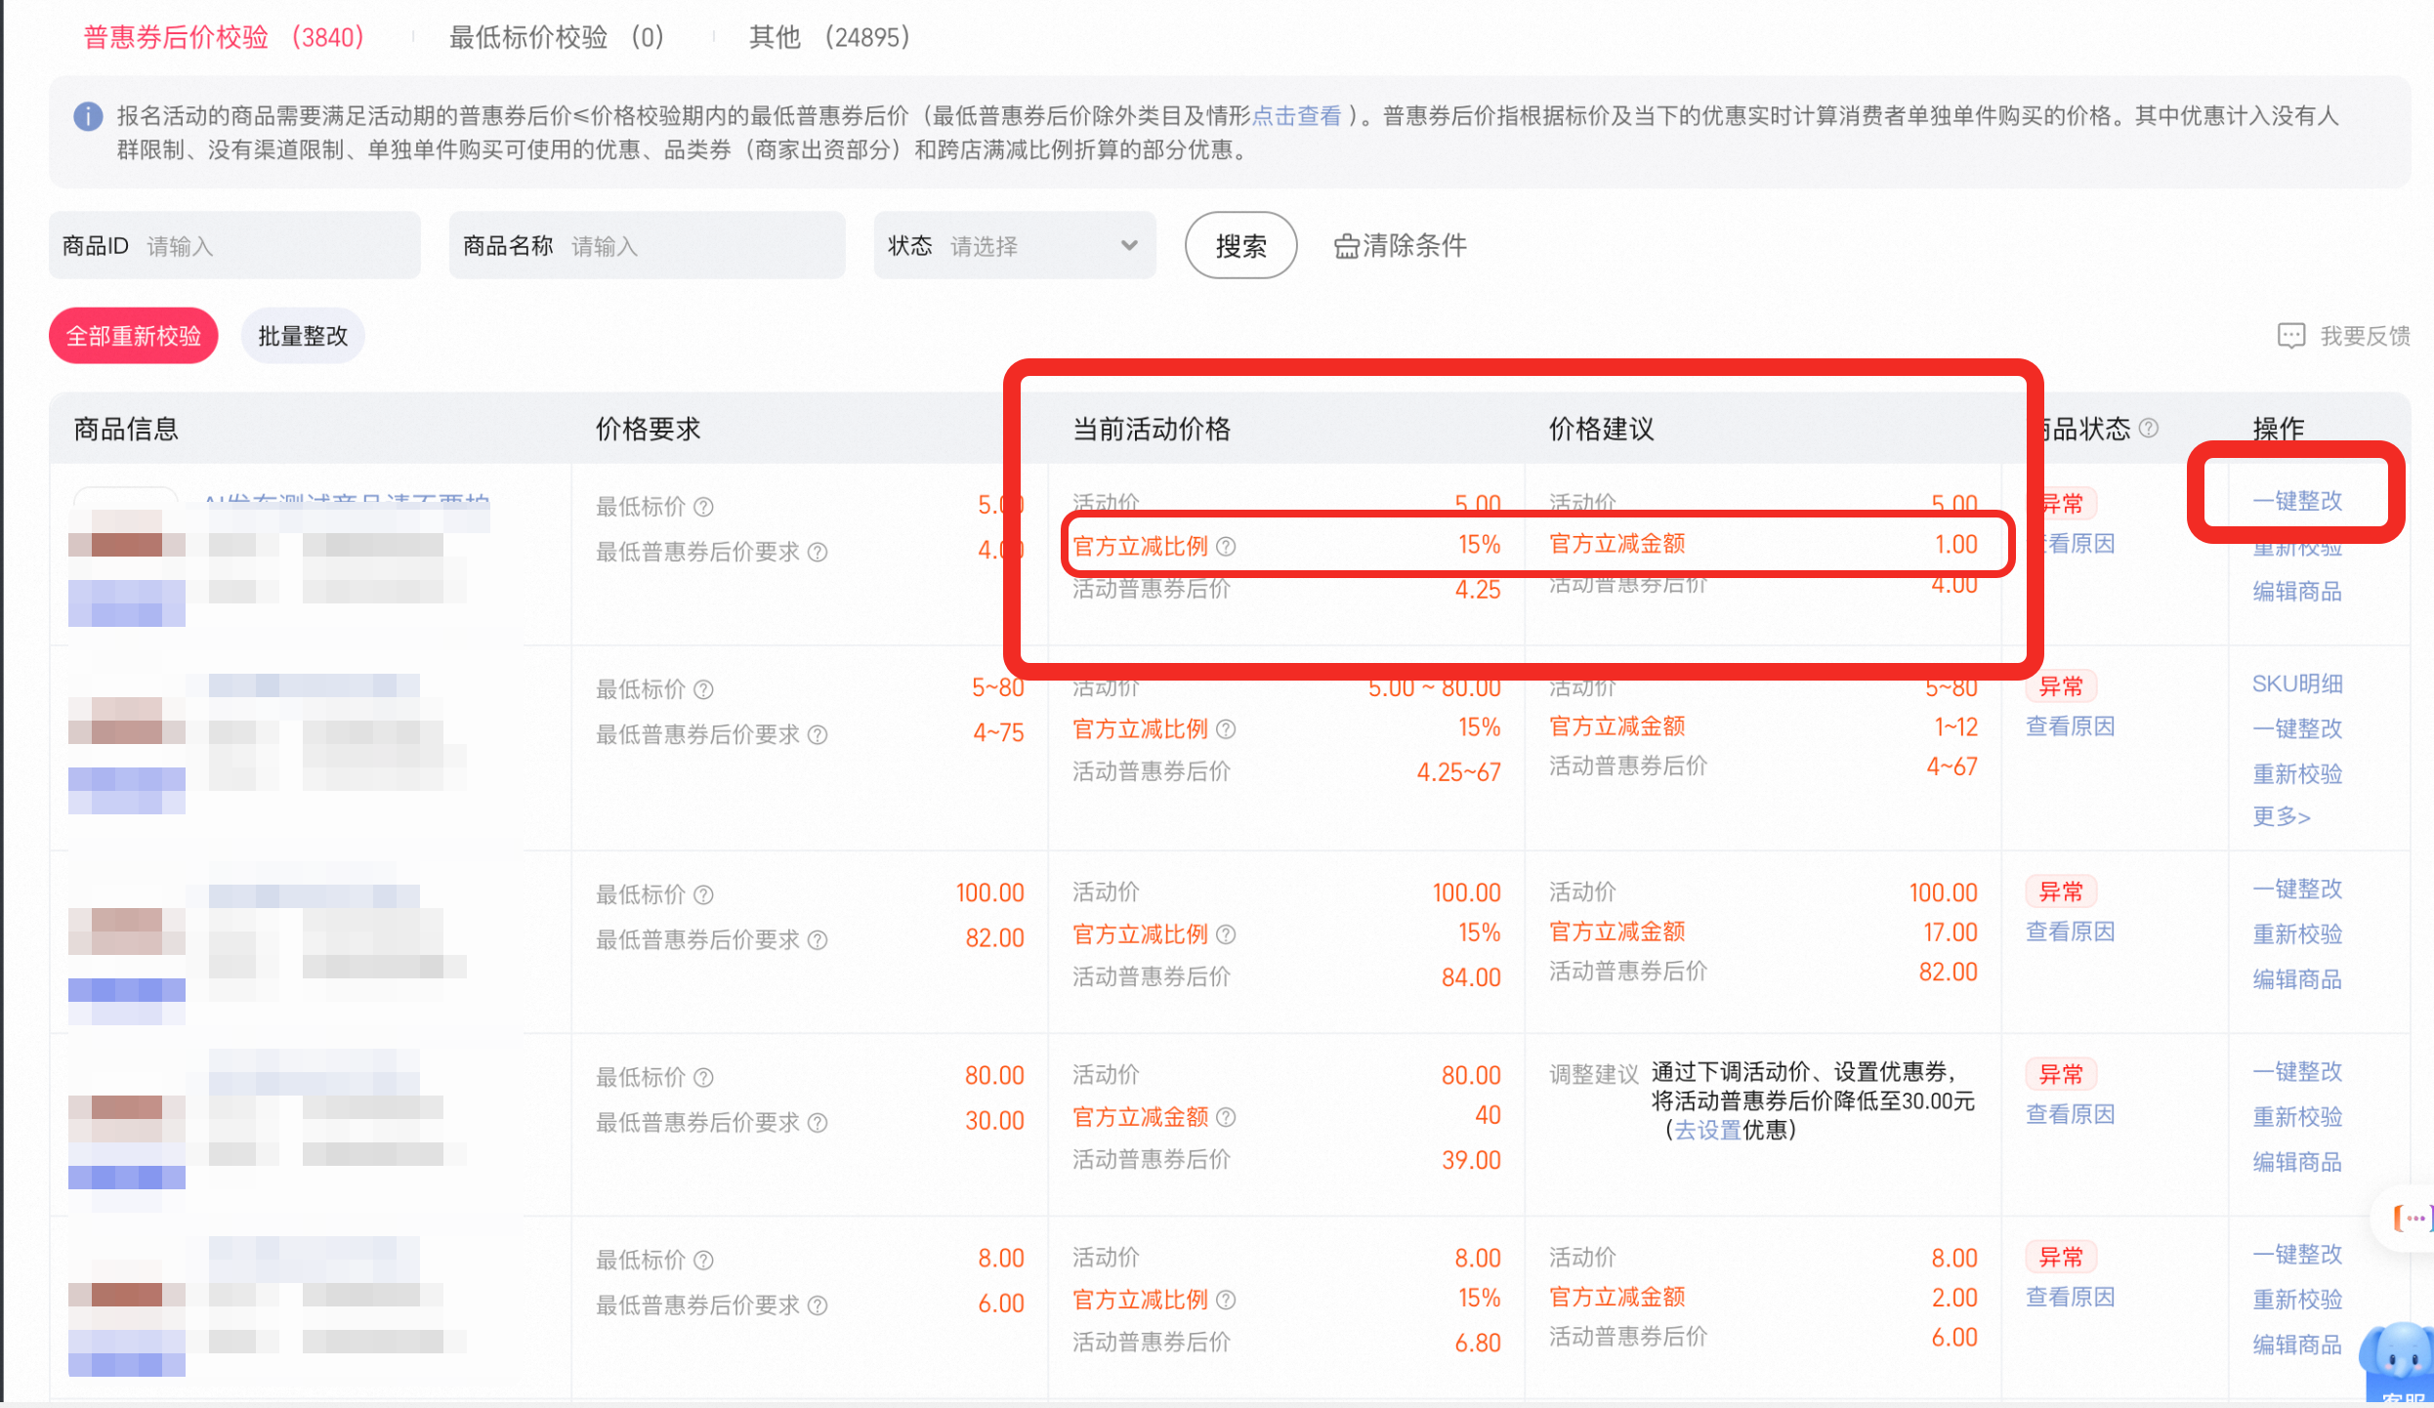Click 编辑商品 for the 8.00 product

(x=2297, y=1345)
